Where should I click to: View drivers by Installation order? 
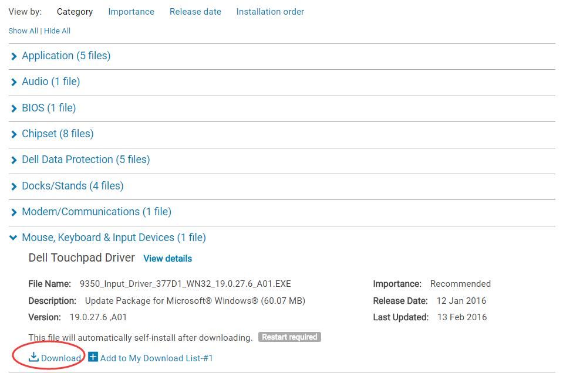pyautogui.click(x=270, y=12)
